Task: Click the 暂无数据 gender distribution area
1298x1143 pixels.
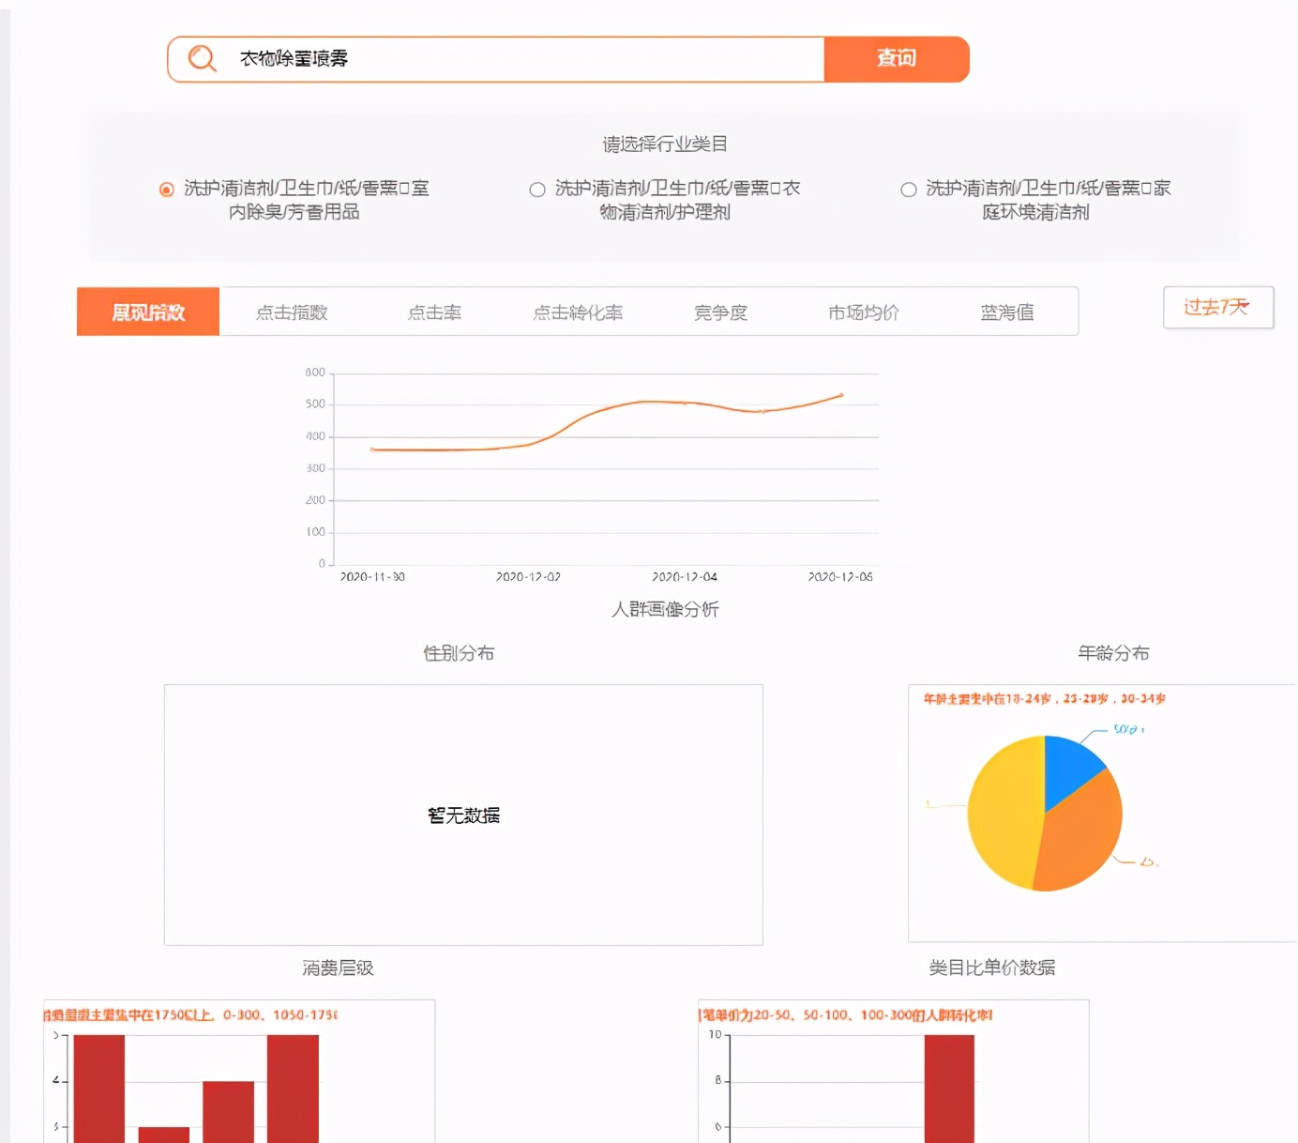Action: click(x=463, y=814)
